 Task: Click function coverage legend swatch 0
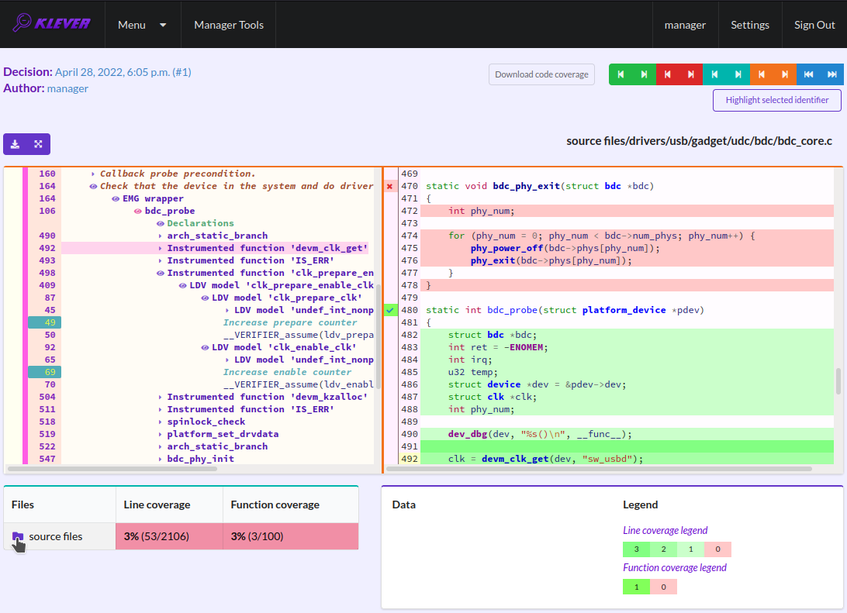[663, 587]
